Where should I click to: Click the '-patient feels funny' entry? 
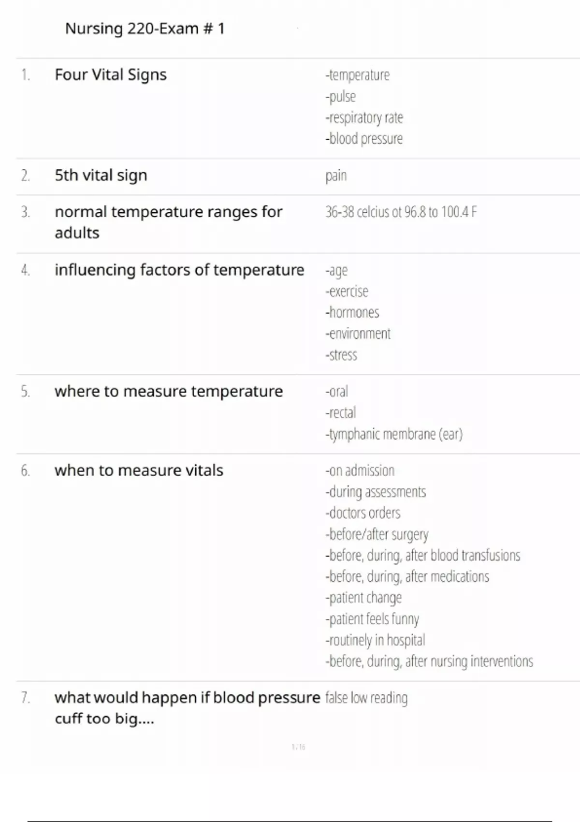click(x=372, y=619)
